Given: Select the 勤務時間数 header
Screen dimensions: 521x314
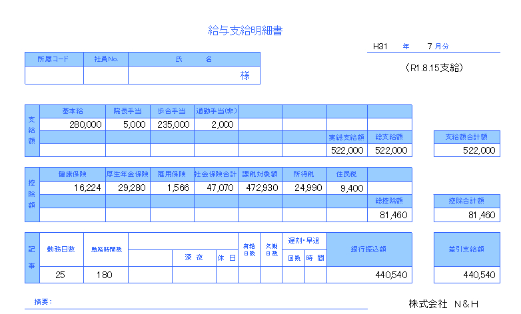Looking at the screenshot, I should click(106, 249).
